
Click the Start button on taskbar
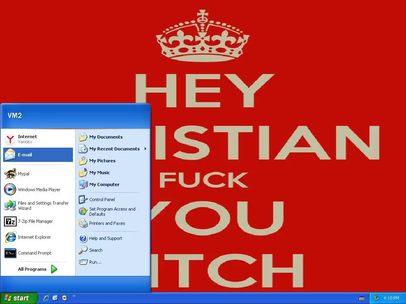click(18, 298)
